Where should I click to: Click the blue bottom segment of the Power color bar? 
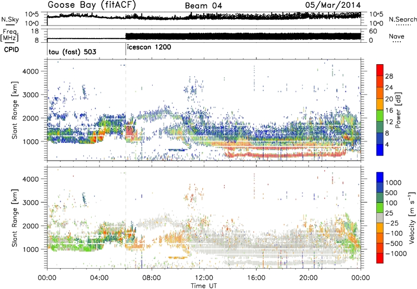pos(380,150)
